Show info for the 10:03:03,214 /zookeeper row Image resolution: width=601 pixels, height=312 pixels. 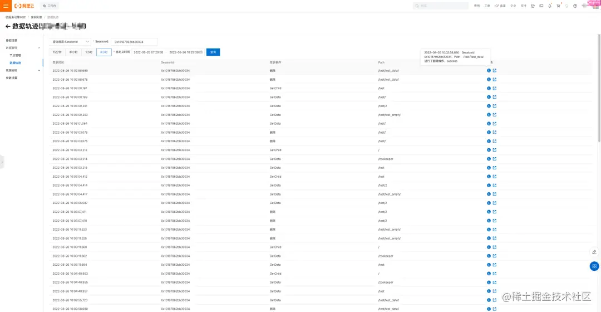pyautogui.click(x=489, y=159)
